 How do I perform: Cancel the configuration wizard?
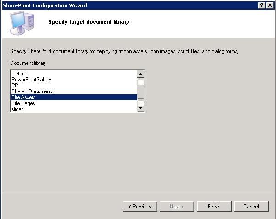pos(251,207)
